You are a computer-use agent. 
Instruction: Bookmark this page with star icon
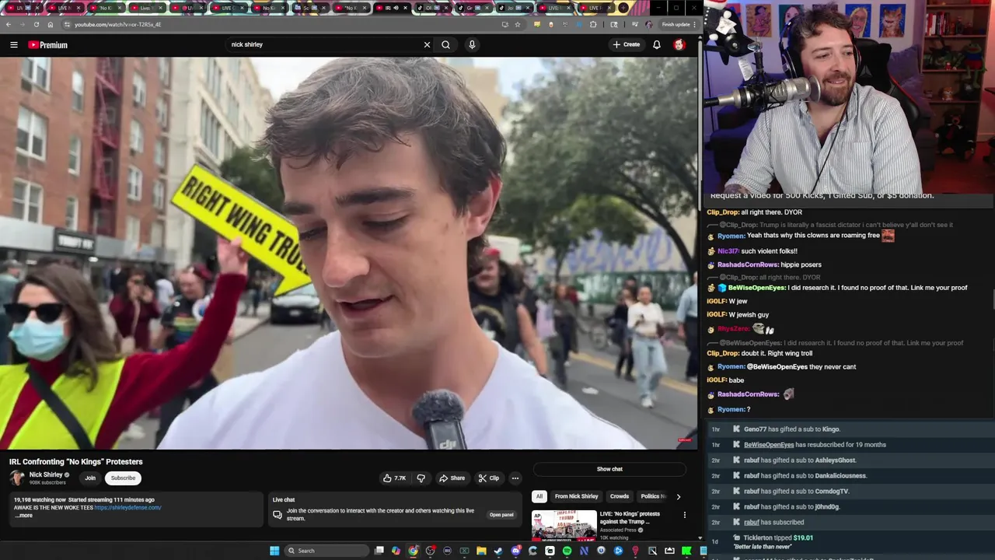click(517, 24)
